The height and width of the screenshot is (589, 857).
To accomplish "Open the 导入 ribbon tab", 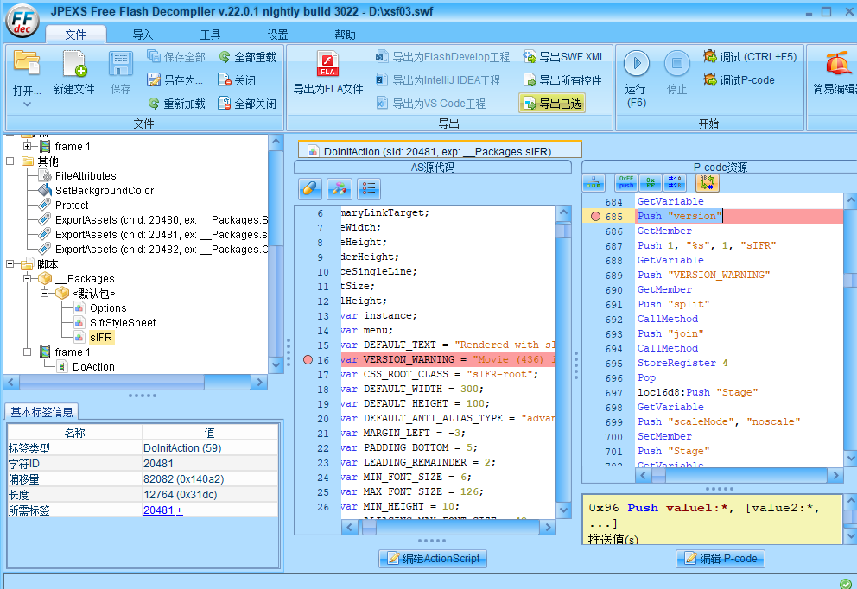I will click(x=143, y=35).
